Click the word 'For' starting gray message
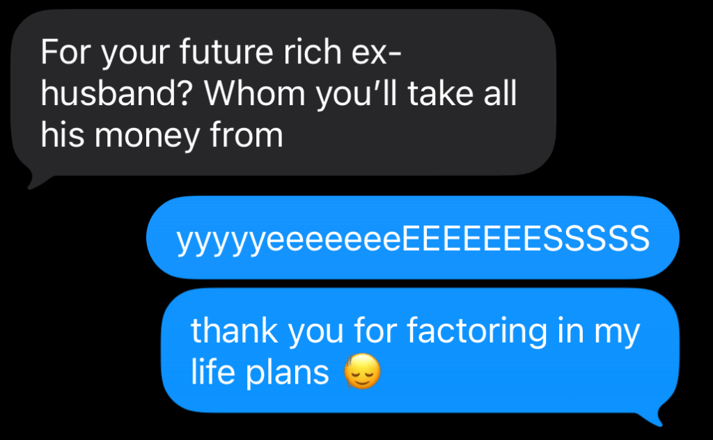The image size is (713, 440). click(x=64, y=52)
